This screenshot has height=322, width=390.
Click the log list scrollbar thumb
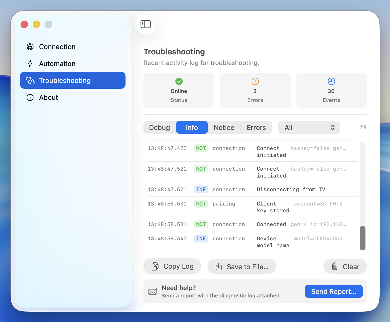363,238
